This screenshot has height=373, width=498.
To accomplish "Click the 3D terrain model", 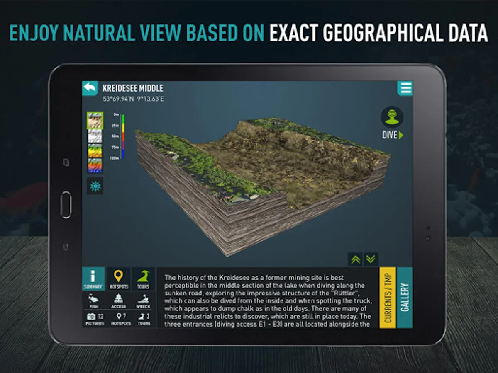I will click(x=262, y=186).
